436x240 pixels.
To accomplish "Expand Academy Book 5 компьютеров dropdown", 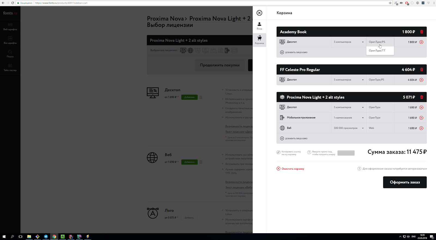I will click(x=349, y=42).
